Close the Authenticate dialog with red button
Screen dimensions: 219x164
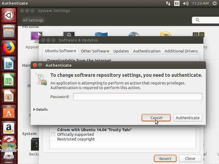(35, 65)
